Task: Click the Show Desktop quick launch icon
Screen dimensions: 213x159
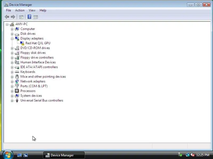Action: pos(19,155)
